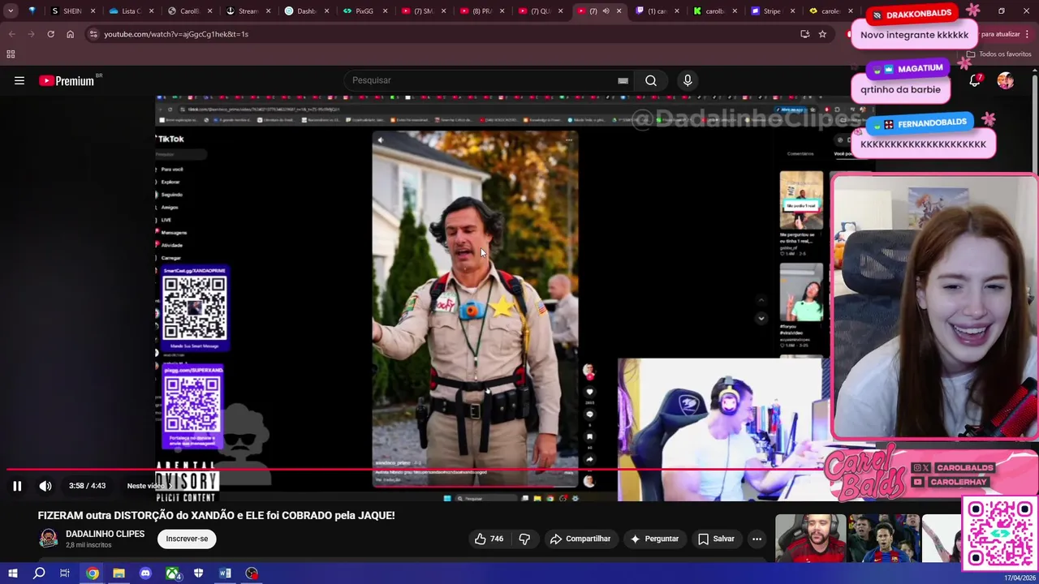
Task: Seek on the red video progress bar
Action: coord(414,470)
